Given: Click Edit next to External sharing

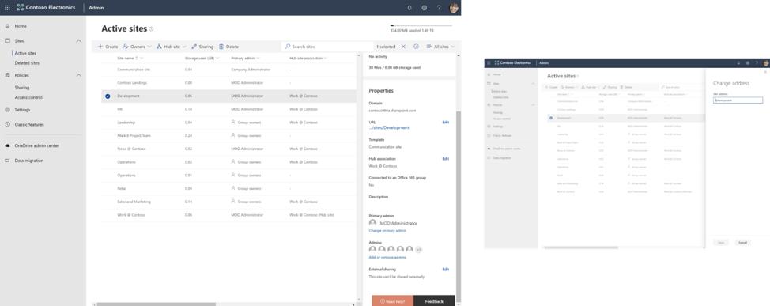Looking at the screenshot, I should point(445,269).
